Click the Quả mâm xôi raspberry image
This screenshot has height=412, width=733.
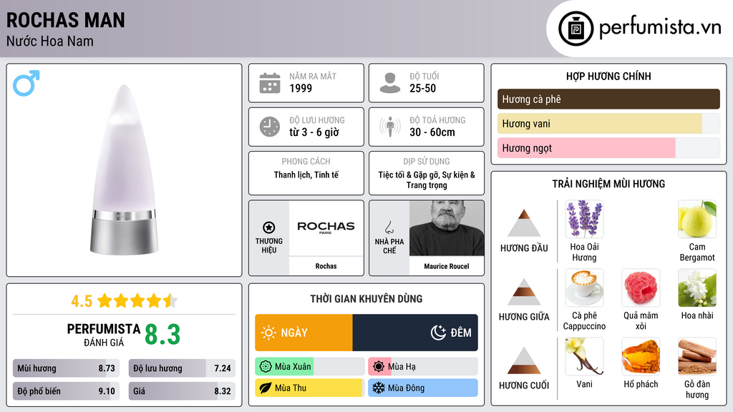(x=641, y=288)
